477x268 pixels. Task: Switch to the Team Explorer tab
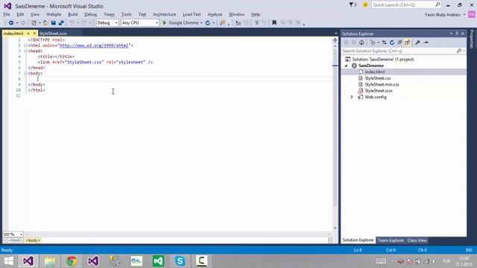click(x=391, y=240)
